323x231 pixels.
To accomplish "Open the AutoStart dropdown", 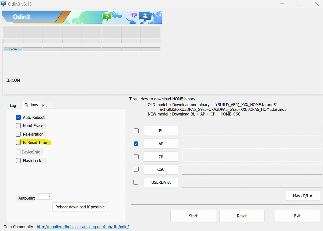I will point(44,197).
